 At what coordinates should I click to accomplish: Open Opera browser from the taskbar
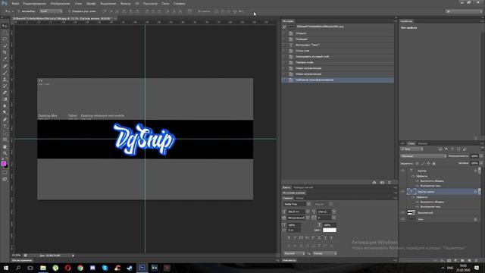tap(67, 268)
